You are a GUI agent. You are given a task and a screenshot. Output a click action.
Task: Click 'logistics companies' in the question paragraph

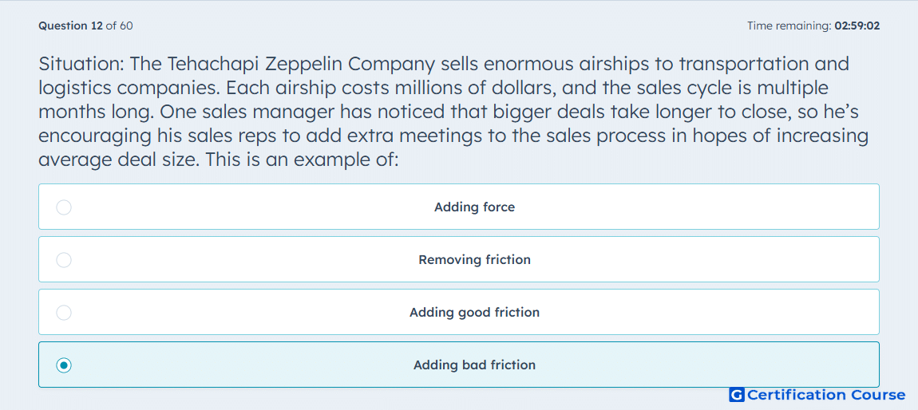(x=129, y=89)
